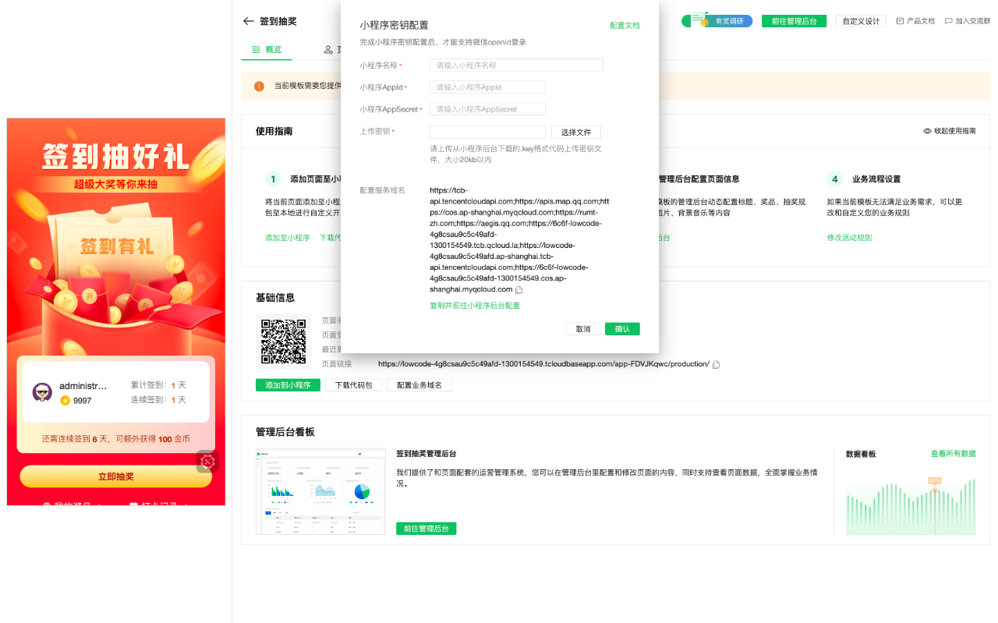Open the 概览 tab
Viewport: 998px width, 623px height.
(x=267, y=50)
